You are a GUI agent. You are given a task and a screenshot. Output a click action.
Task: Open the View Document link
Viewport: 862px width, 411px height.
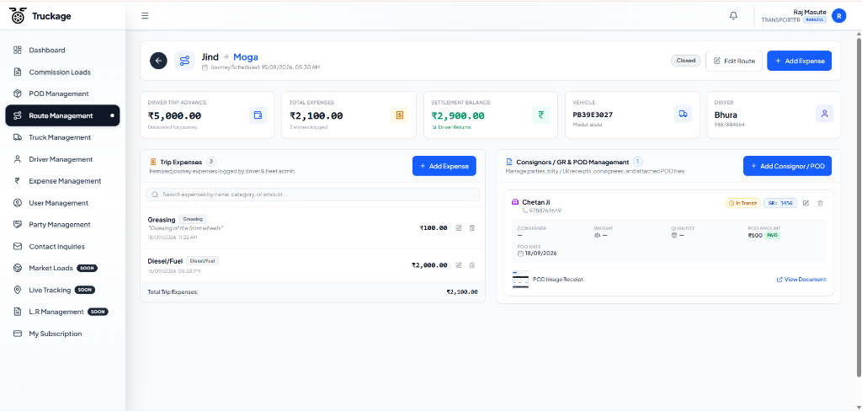801,280
